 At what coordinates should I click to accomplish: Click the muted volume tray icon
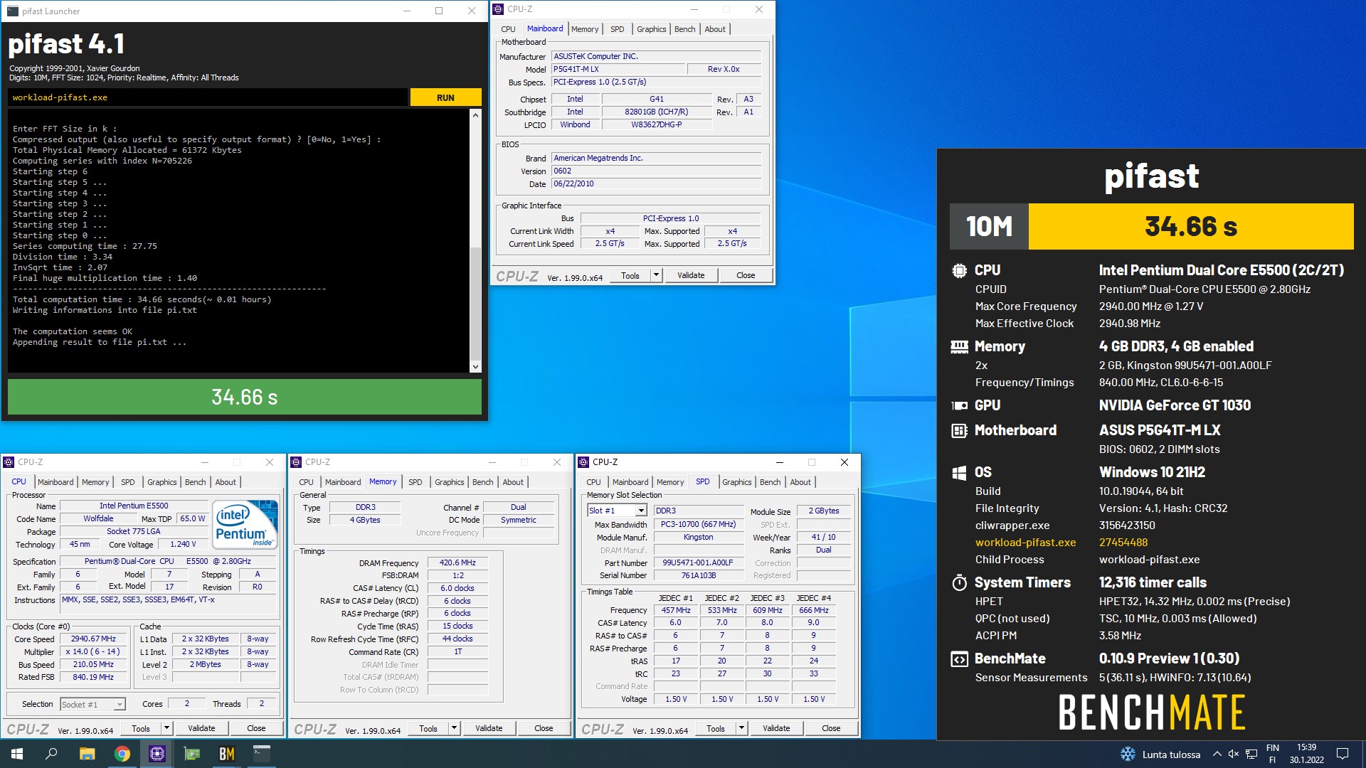(x=1234, y=754)
